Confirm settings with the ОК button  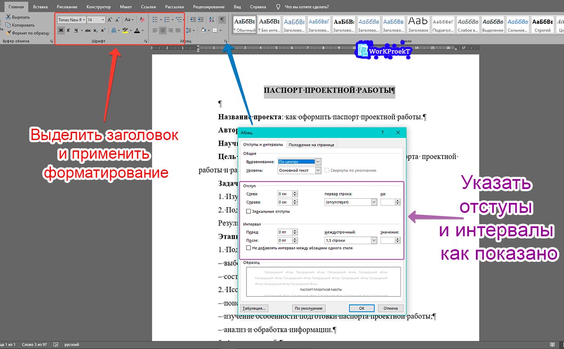[361, 308]
